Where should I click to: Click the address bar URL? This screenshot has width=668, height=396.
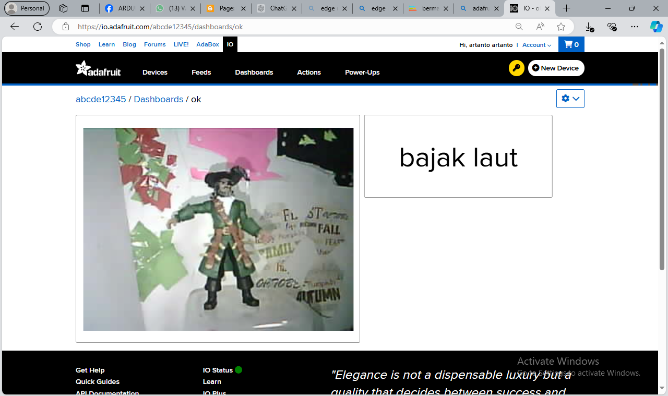pyautogui.click(x=160, y=27)
